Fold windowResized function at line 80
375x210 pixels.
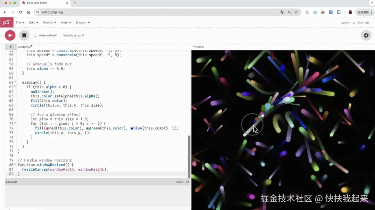tap(15, 164)
